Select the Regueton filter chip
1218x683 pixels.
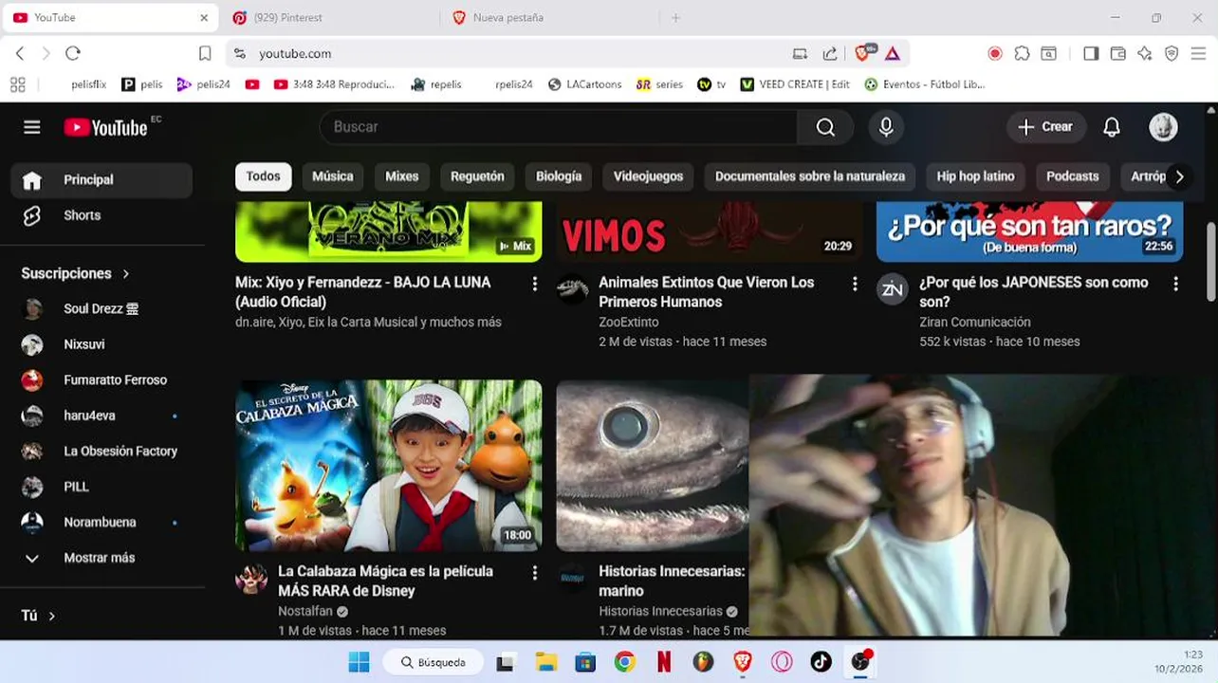[477, 176]
